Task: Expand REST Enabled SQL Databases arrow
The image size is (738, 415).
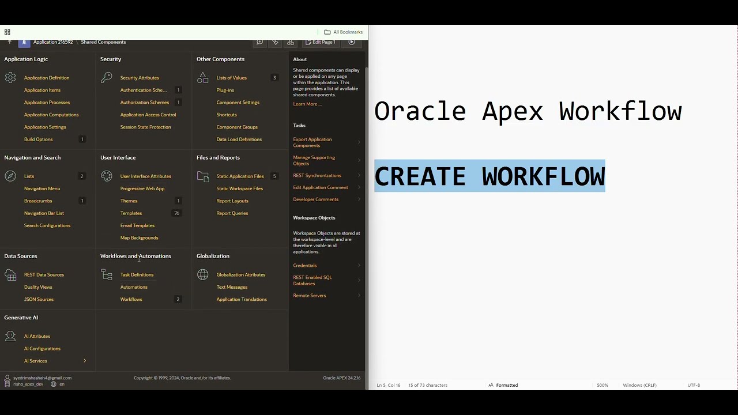Action: pyautogui.click(x=359, y=280)
